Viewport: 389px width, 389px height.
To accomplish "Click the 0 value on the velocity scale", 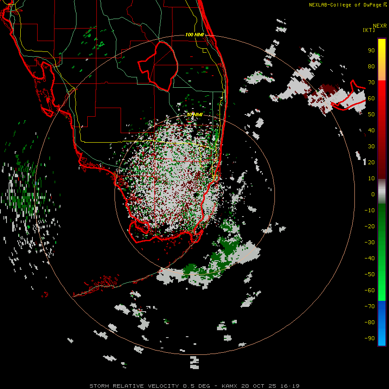I will [x=373, y=194].
